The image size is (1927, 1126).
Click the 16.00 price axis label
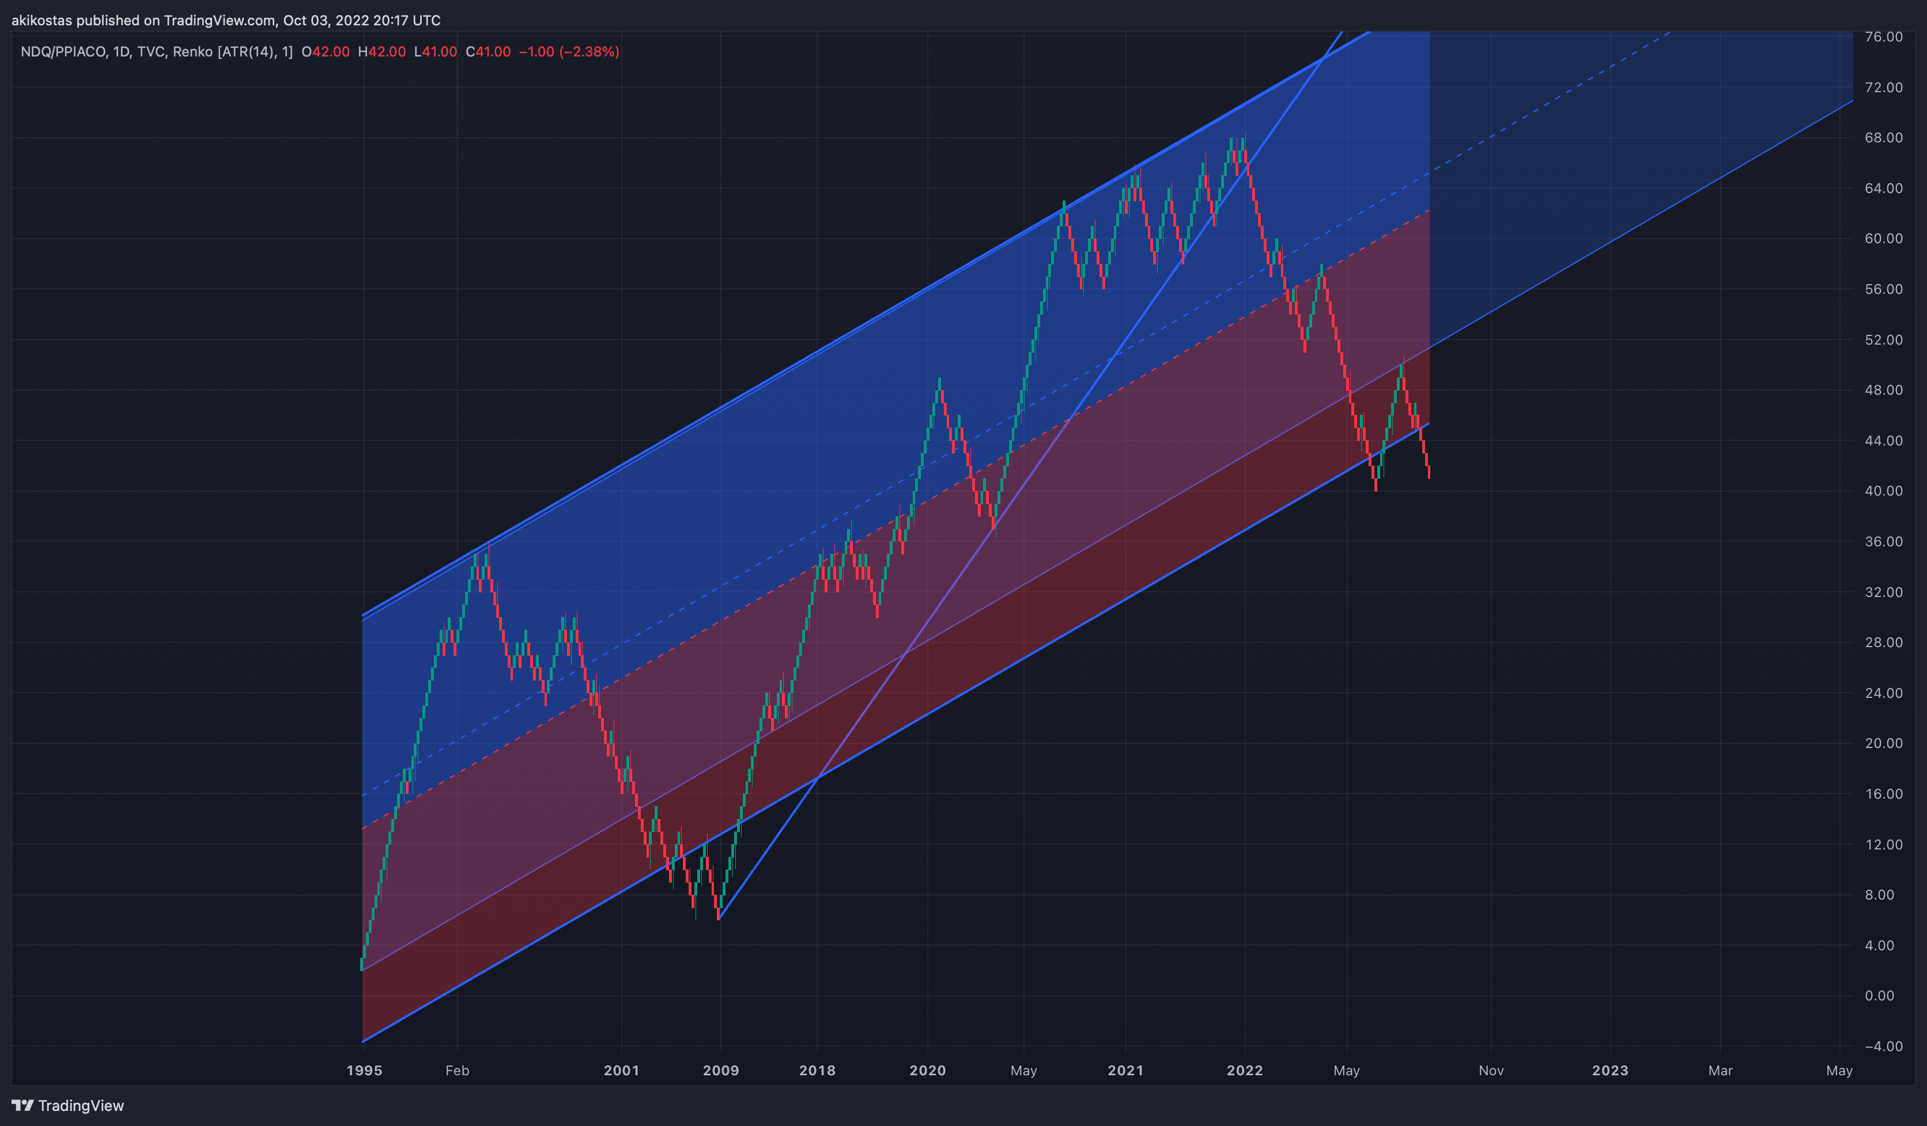pyautogui.click(x=1883, y=794)
